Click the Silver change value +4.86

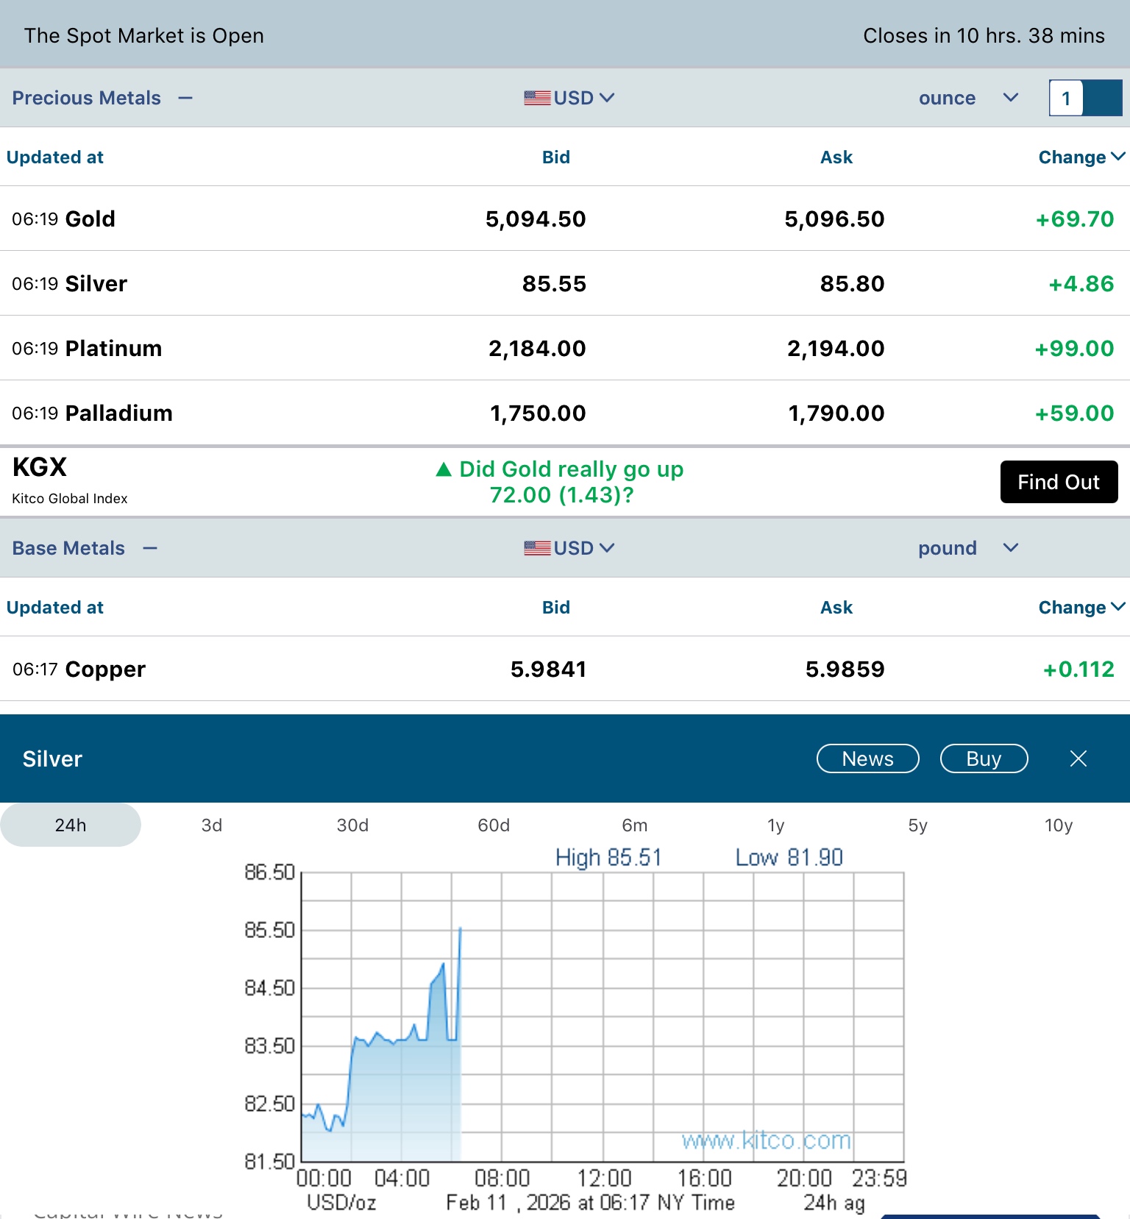pos(1081,283)
